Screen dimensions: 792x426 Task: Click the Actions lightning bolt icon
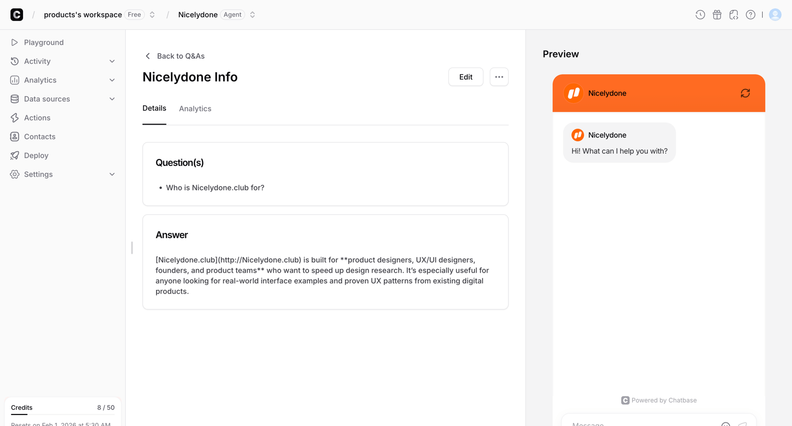click(15, 118)
